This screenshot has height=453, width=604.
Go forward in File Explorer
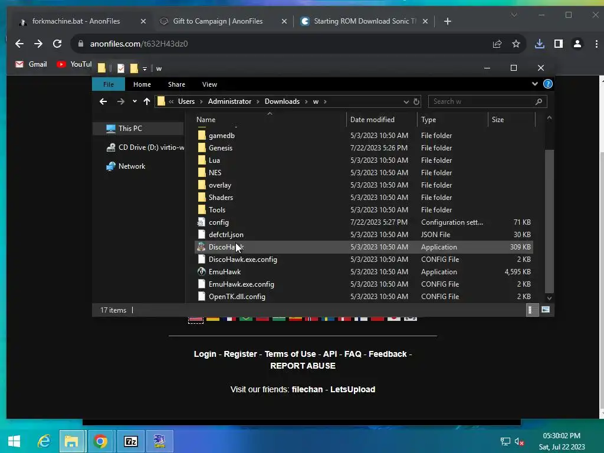[120, 101]
